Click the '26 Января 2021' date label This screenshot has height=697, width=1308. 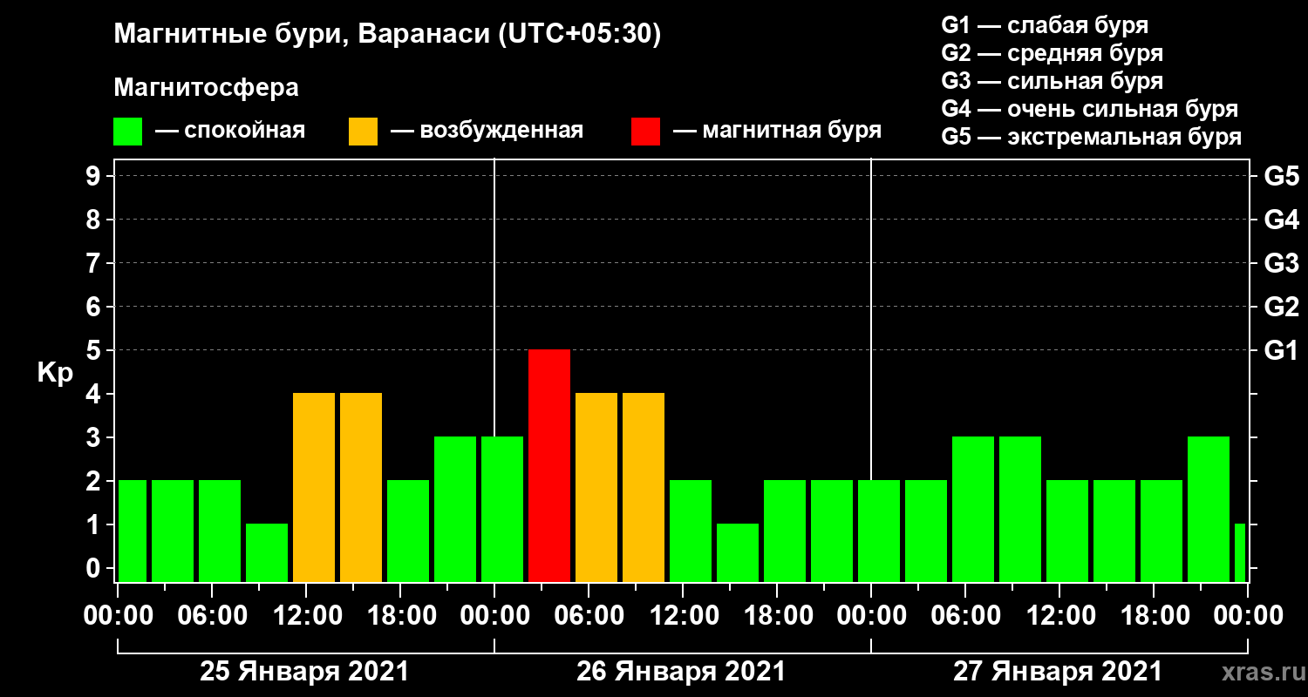tap(681, 672)
